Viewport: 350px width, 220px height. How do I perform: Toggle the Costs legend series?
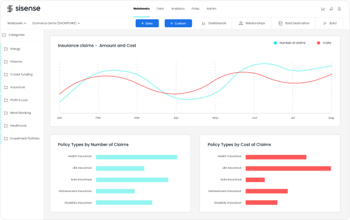coord(324,43)
